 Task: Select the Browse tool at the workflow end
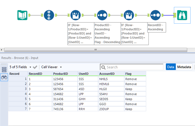point(182,15)
